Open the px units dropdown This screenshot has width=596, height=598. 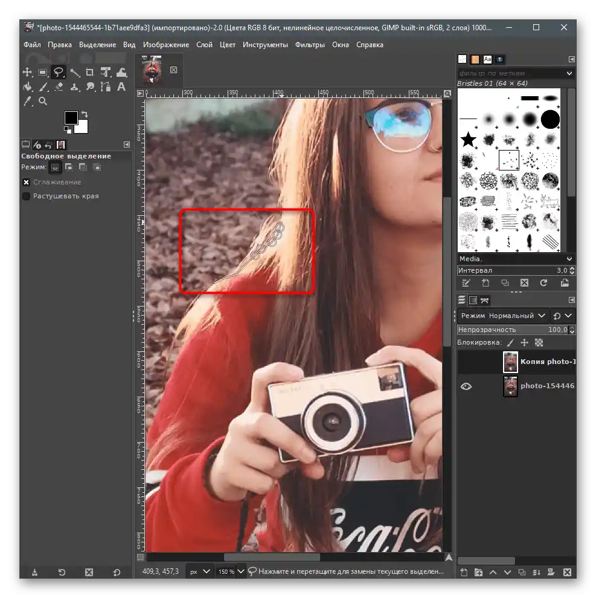point(200,571)
